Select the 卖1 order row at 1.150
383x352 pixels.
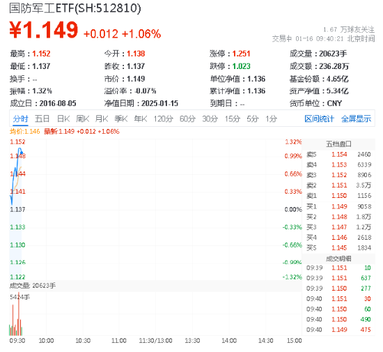tap(338, 196)
